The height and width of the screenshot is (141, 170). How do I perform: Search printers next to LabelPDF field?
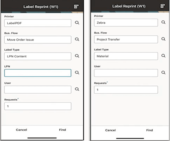77,23
